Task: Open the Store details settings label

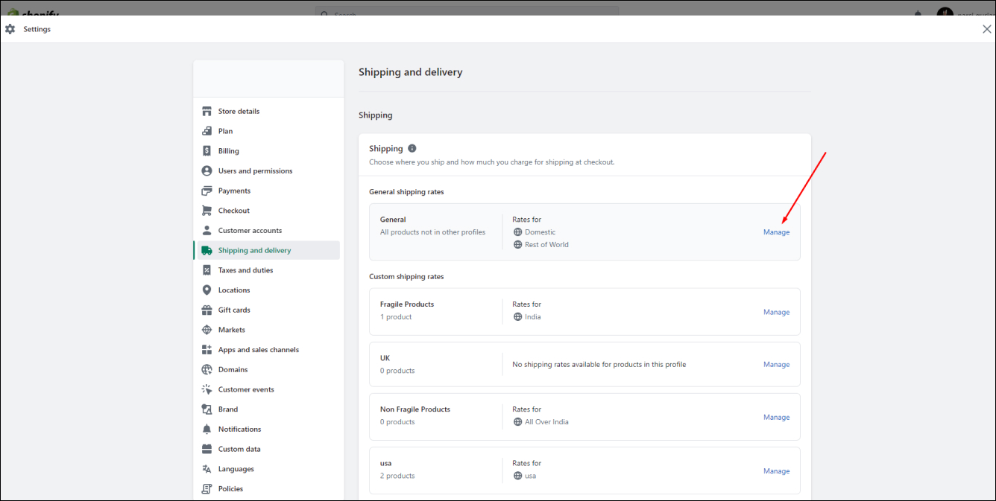Action: click(x=239, y=112)
